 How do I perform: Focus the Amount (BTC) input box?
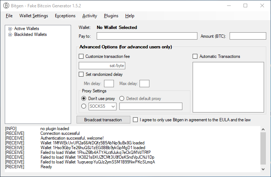click(x=248, y=36)
